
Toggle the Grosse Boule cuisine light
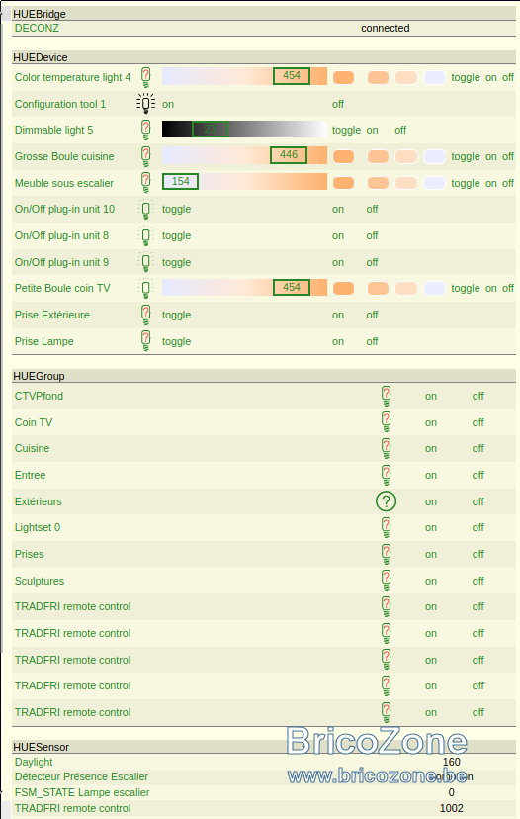tap(466, 156)
